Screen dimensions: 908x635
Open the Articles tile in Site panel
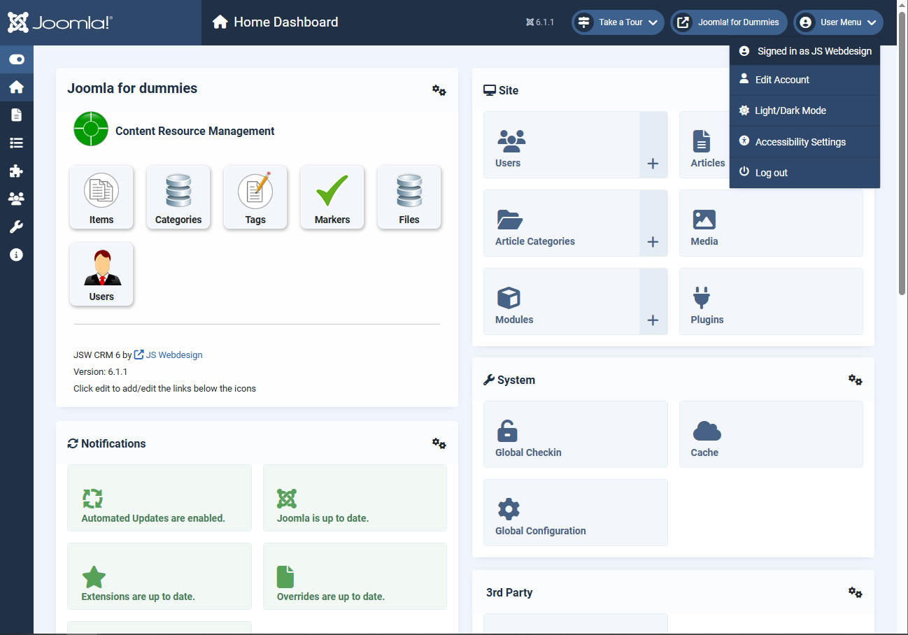click(x=704, y=145)
